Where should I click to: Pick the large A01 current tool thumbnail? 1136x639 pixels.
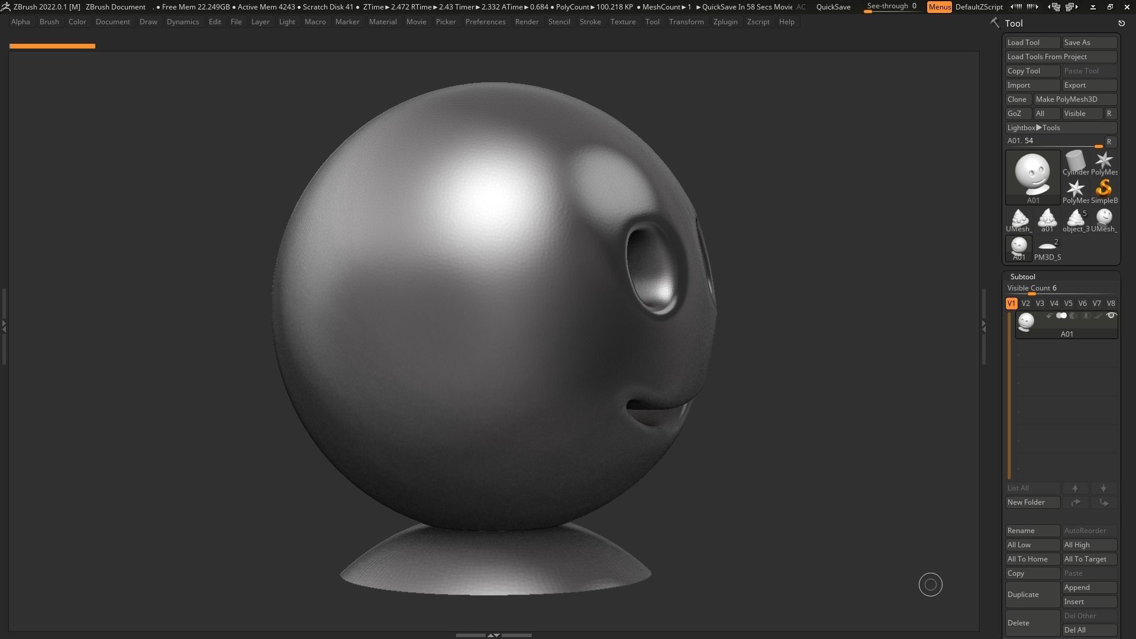1032,177
